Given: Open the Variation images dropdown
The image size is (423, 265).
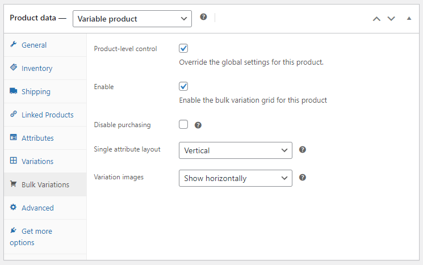Looking at the screenshot, I should tap(236, 178).
